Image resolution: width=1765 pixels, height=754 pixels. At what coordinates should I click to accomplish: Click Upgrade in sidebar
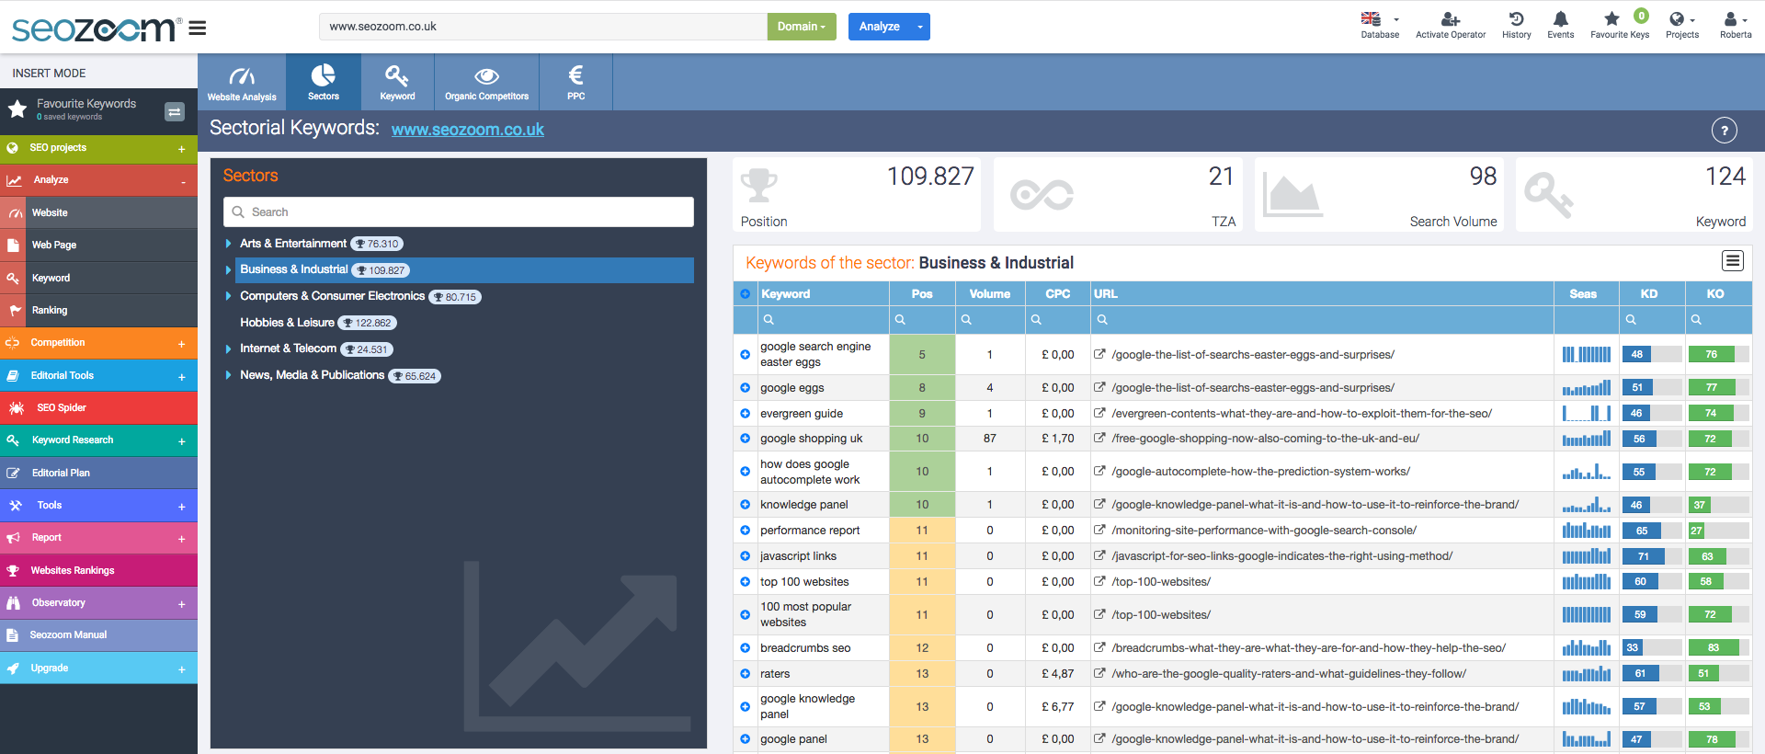pyautogui.click(x=98, y=668)
